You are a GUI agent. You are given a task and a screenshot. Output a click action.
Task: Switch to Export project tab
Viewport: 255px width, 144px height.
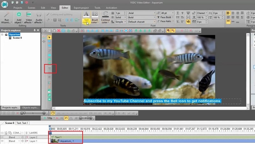coord(81,8)
